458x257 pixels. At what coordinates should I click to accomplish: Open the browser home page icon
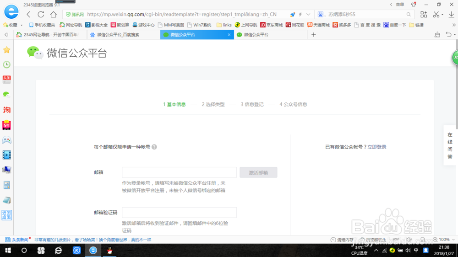pyautogui.click(x=54, y=14)
